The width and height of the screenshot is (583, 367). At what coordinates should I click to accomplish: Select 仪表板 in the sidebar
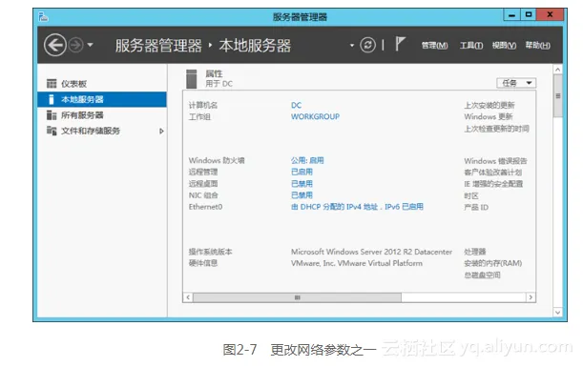(x=102, y=84)
